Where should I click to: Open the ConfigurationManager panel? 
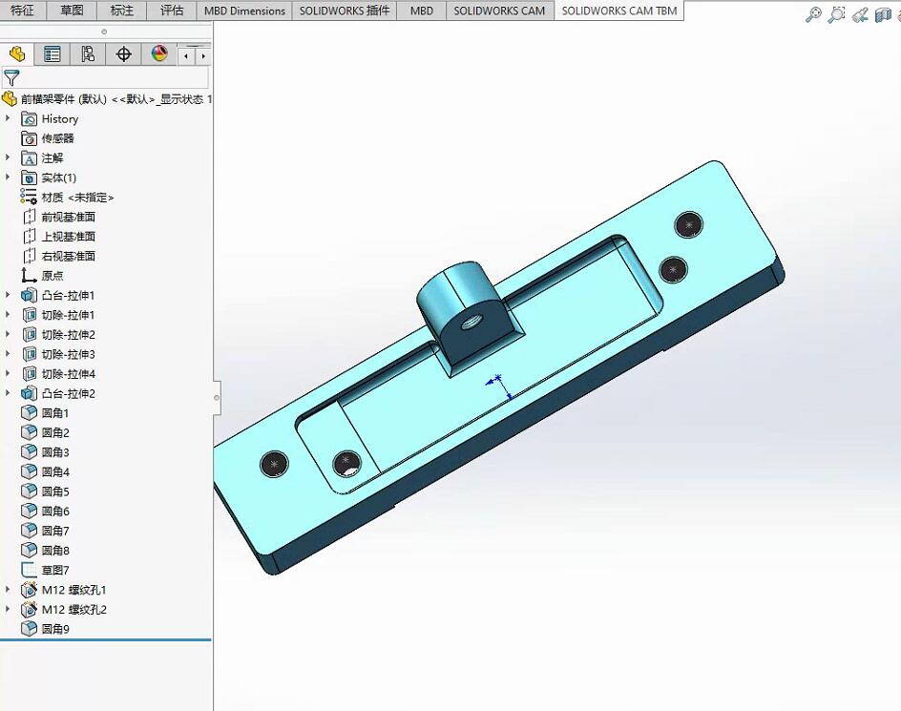[87, 53]
